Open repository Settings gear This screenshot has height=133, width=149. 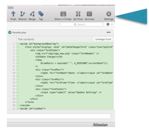tap(109, 14)
